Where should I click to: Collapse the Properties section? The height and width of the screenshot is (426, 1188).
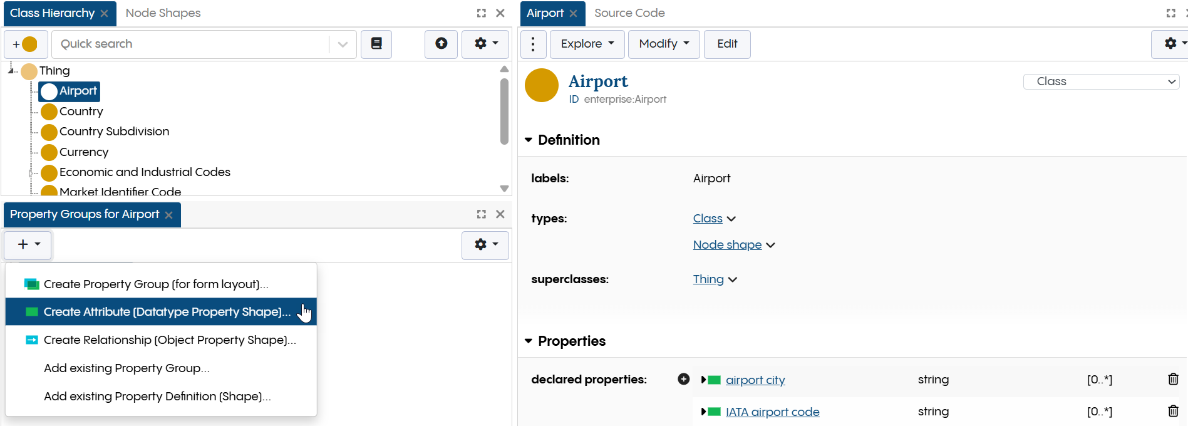pos(529,341)
